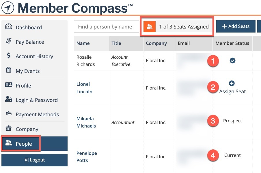The height and width of the screenshot is (173, 261).
Task: Toggle Rosalie Richards' member status checkmark
Action: coord(232,61)
